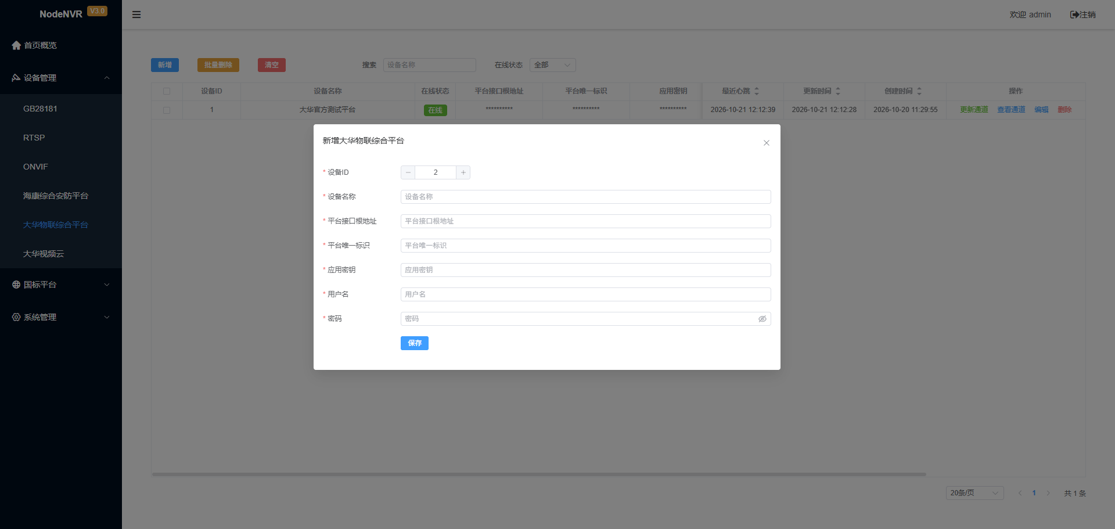Open 首页概览 home page

click(x=61, y=45)
